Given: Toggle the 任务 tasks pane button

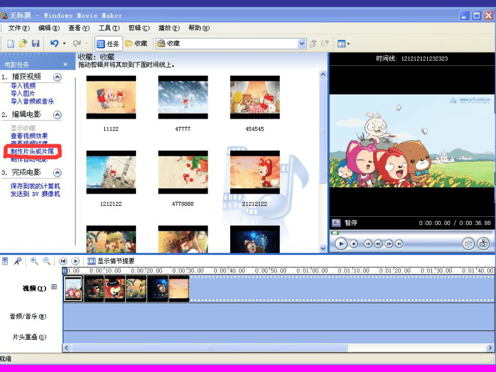Looking at the screenshot, I should pyautogui.click(x=108, y=44).
